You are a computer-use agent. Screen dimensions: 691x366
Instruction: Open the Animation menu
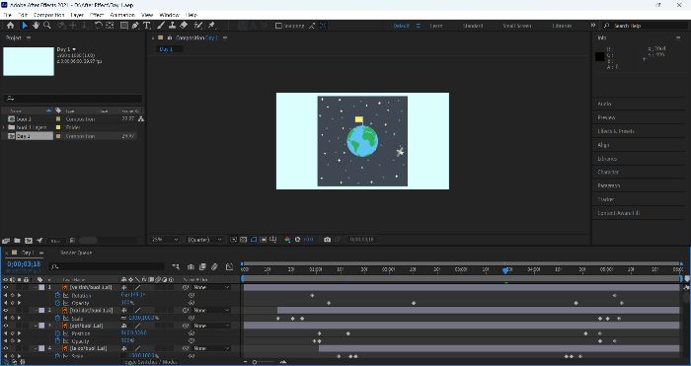(122, 15)
